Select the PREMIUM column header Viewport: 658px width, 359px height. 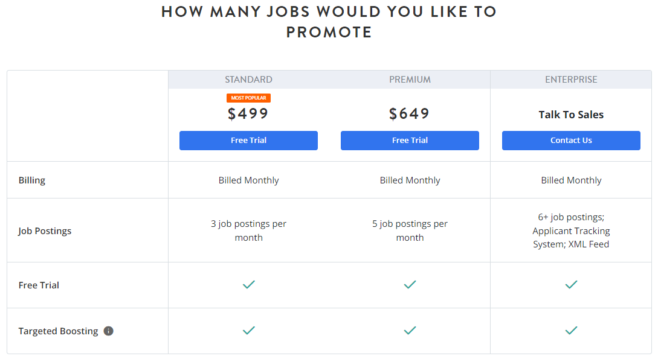click(410, 79)
